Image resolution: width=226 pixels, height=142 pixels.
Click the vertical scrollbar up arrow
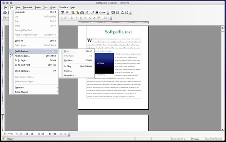click(x=223, y=27)
